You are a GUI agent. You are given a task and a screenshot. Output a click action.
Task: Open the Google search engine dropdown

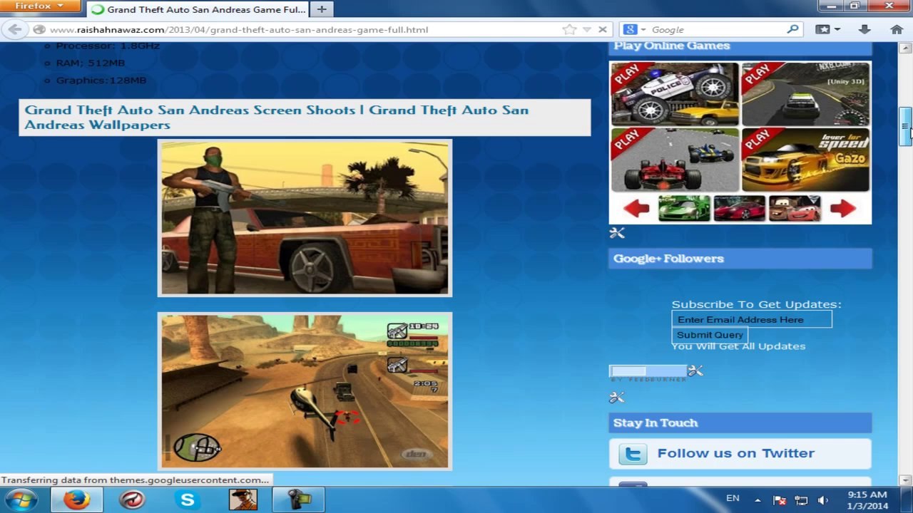click(x=634, y=29)
